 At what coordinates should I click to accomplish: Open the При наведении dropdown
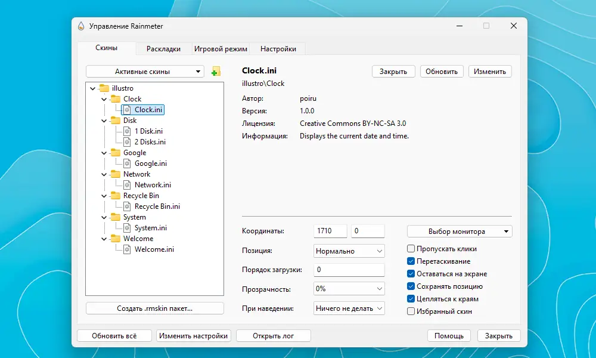tap(349, 308)
